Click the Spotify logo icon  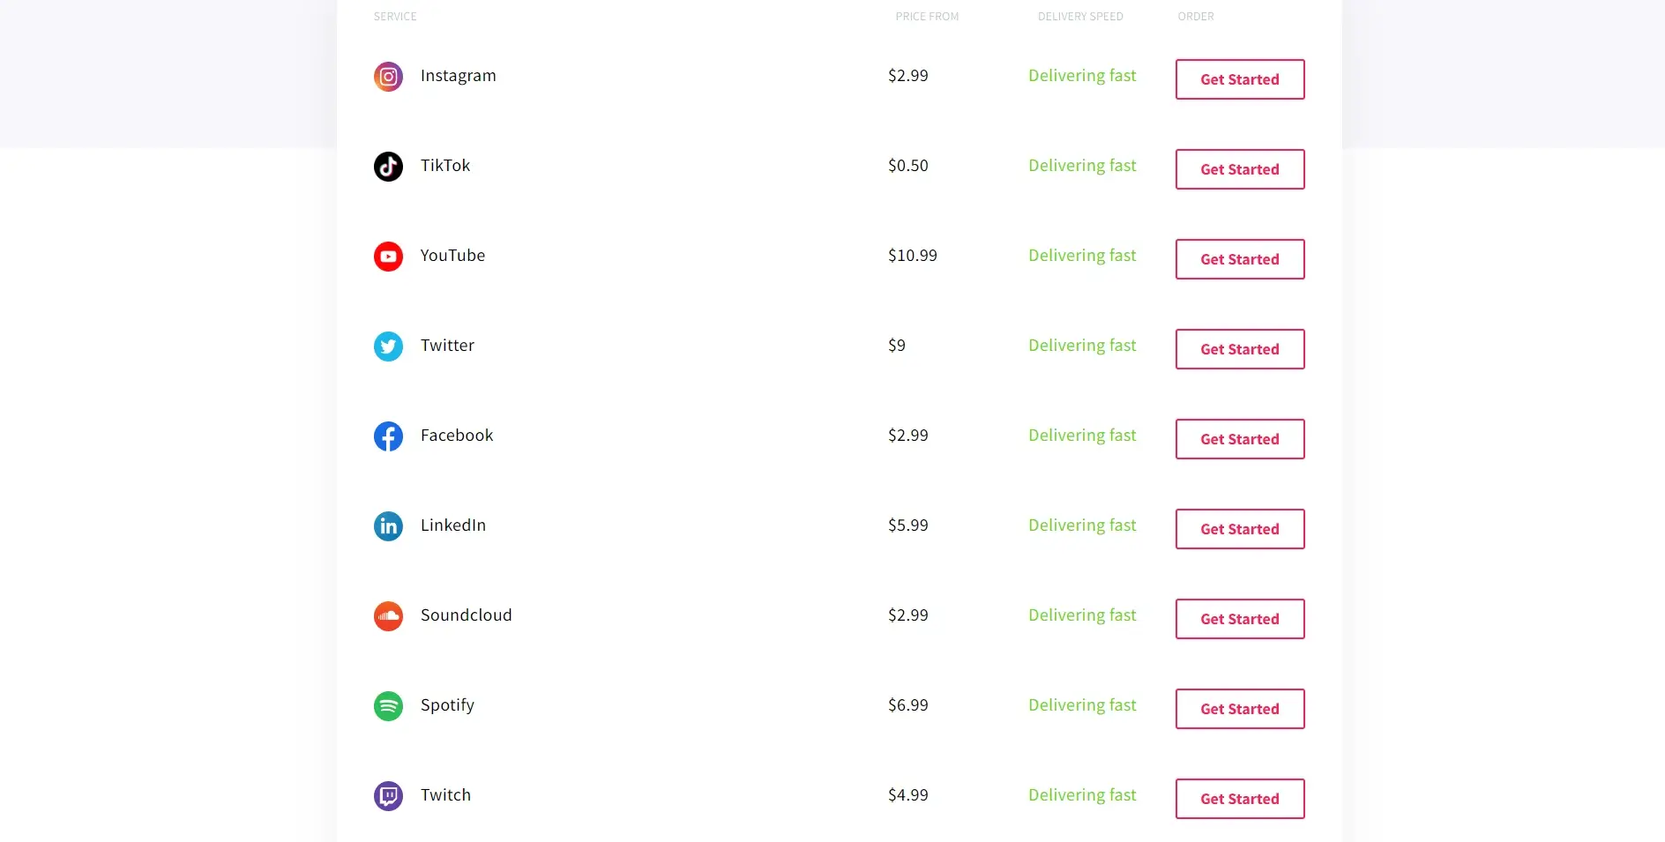[388, 706]
